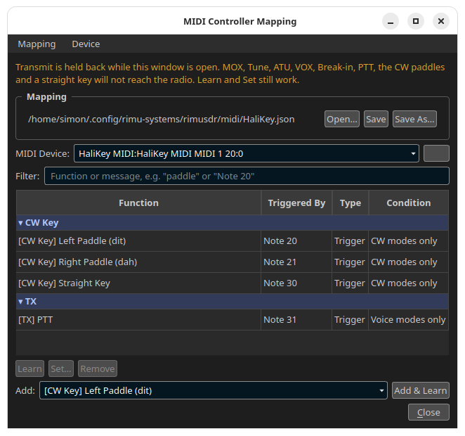Select the Straight Key mapping row
Image resolution: width=465 pixels, height=436 pixels.
(x=232, y=283)
